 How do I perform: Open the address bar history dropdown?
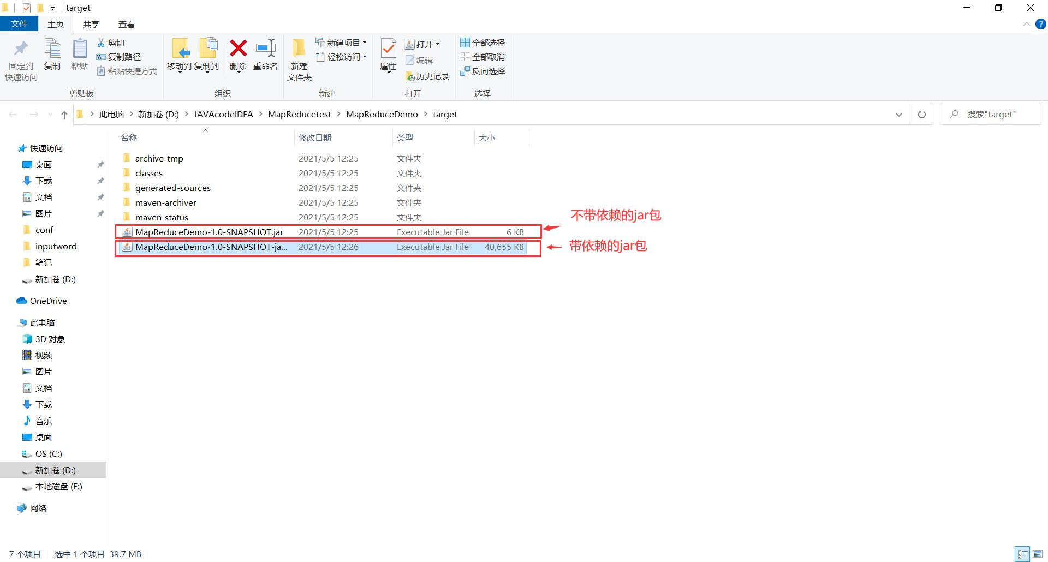click(899, 115)
